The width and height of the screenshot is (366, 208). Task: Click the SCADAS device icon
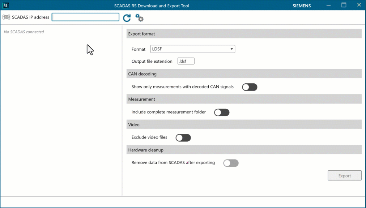coord(6,17)
